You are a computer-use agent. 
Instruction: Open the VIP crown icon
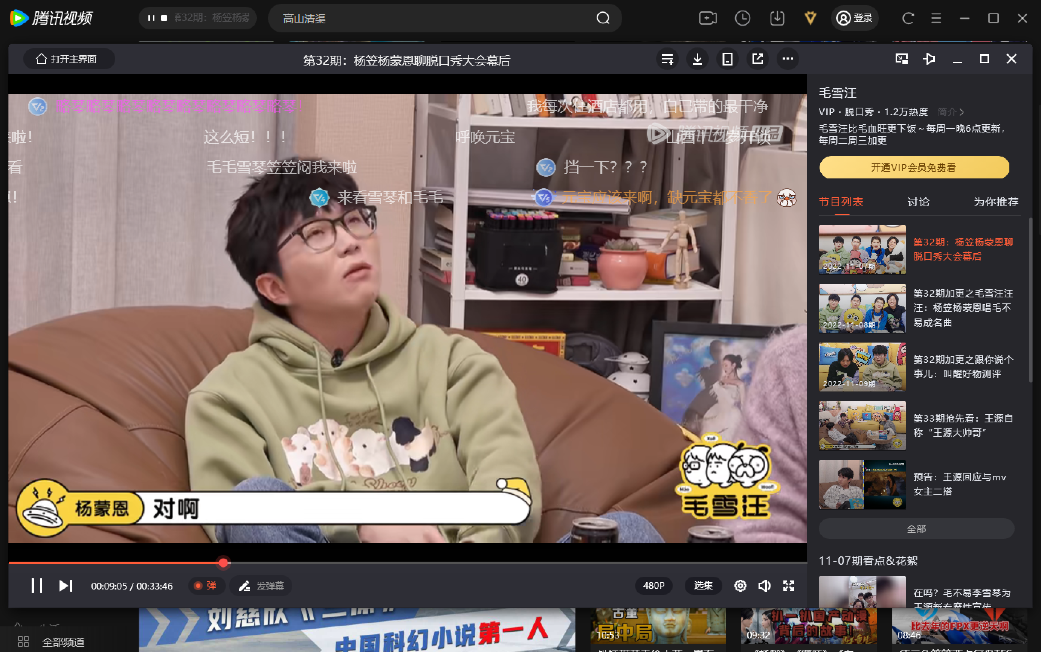(810, 18)
